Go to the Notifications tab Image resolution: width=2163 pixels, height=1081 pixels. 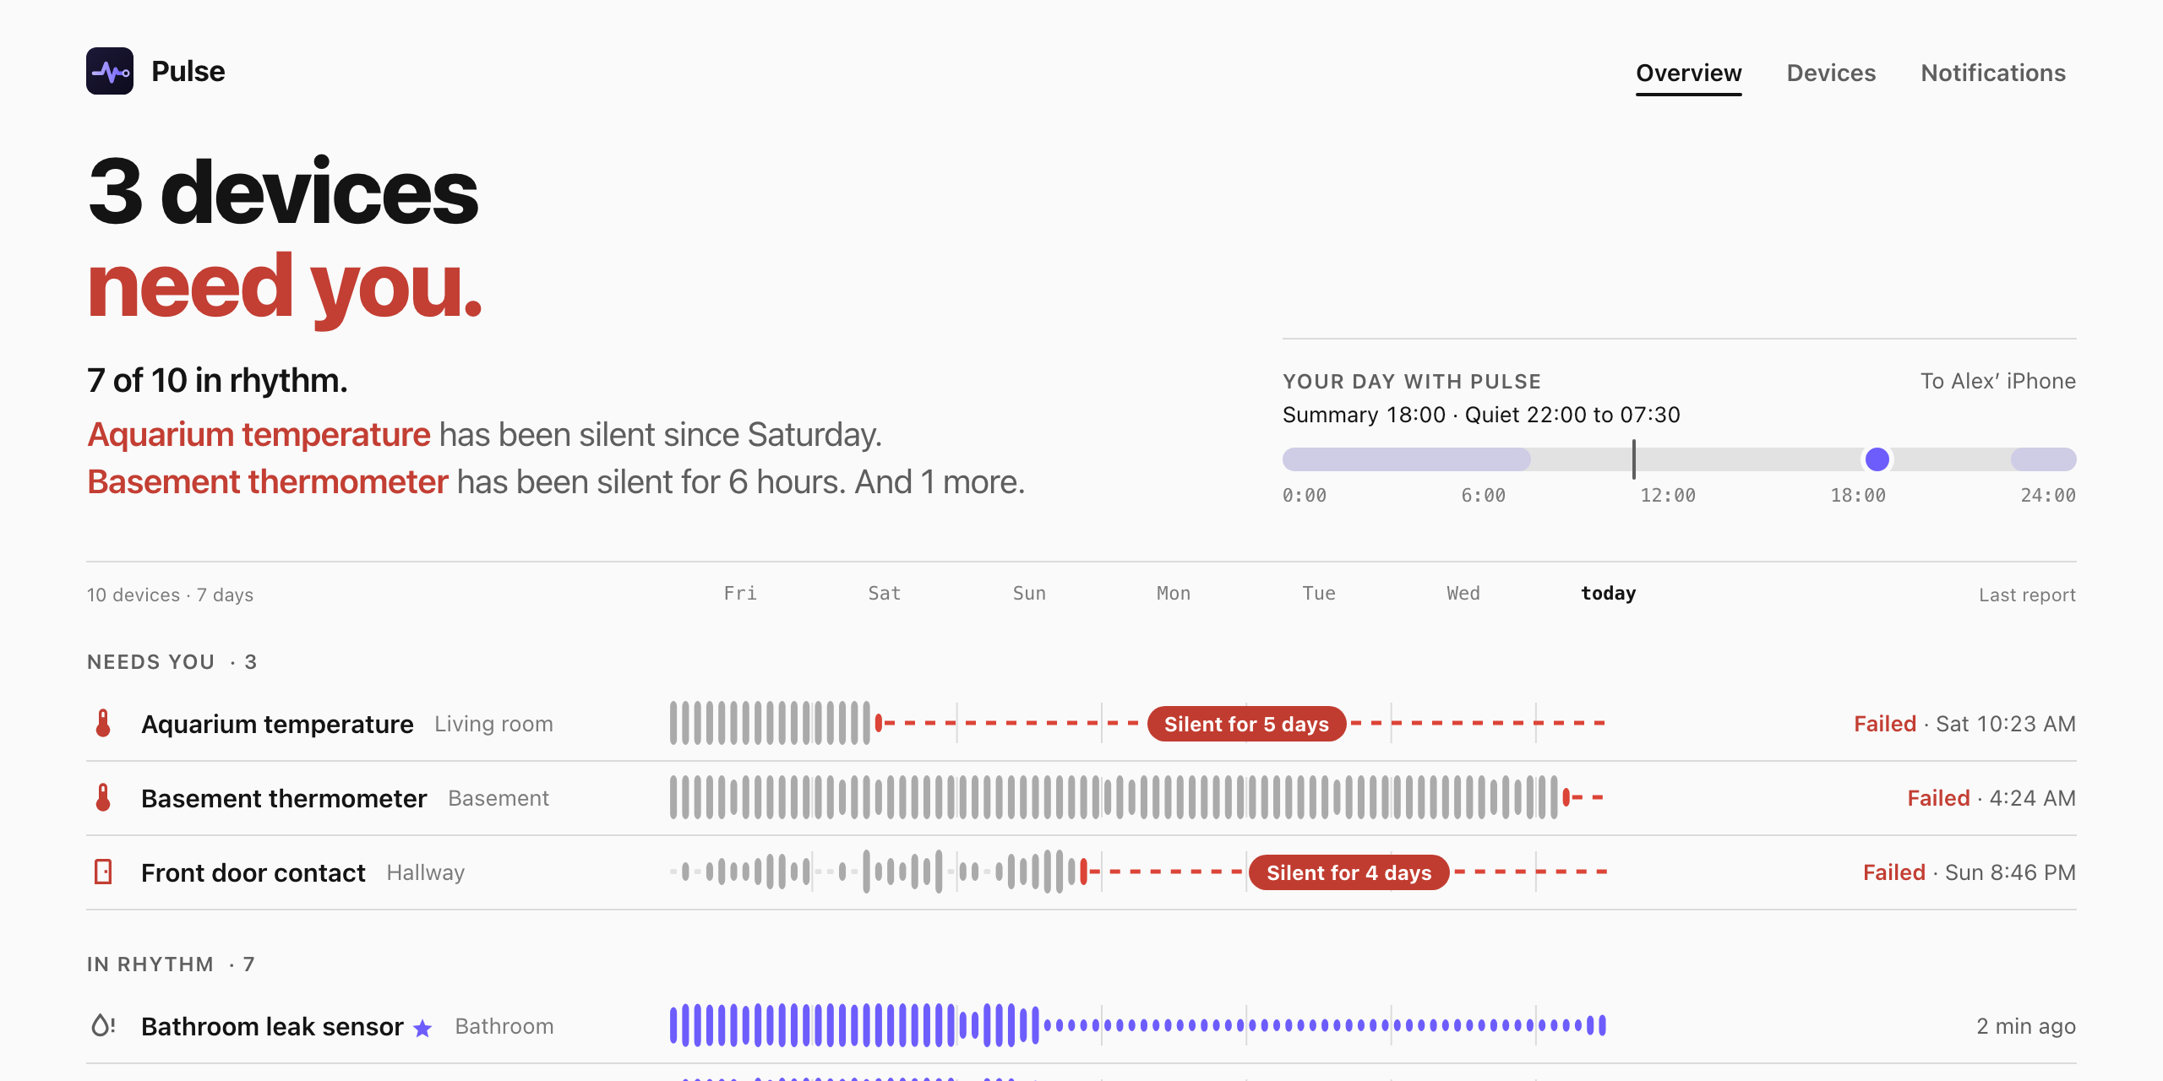tap(1992, 73)
